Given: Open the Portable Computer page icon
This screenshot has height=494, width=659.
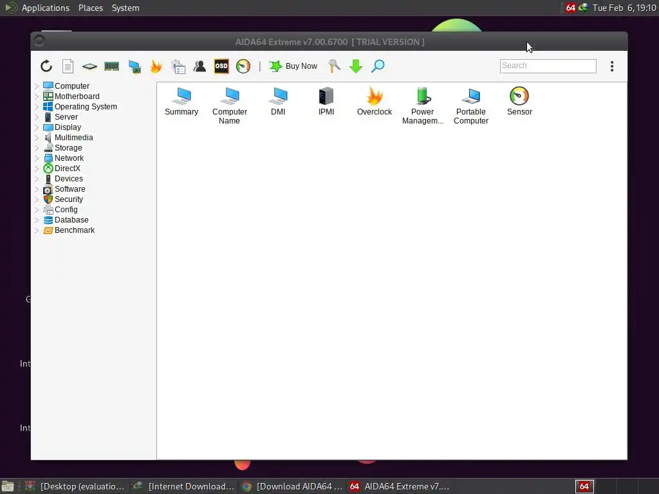Looking at the screenshot, I should tap(470, 105).
